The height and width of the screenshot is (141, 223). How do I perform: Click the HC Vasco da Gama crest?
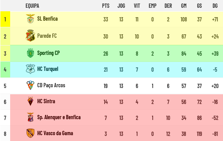30,133
